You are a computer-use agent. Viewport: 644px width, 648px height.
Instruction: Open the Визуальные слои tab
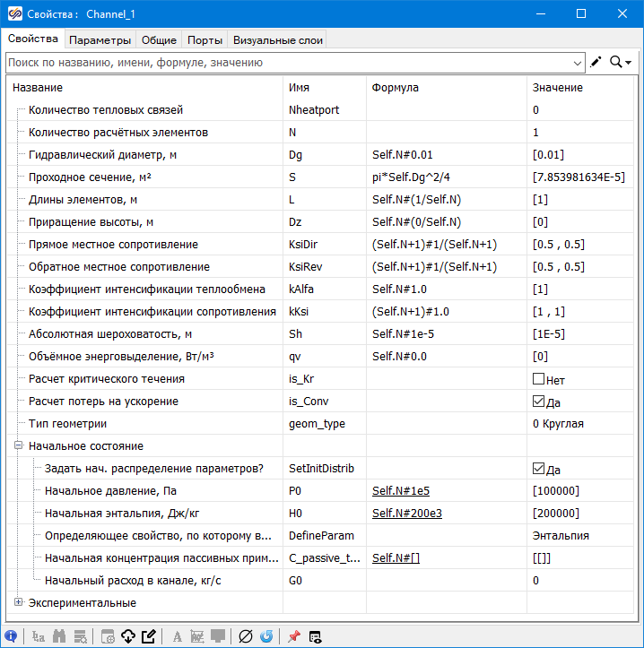(277, 39)
